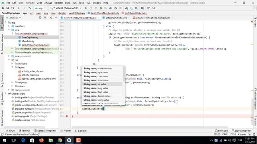
Task: Click the expand/collapse all icon in Project panel
Action: 45,18
